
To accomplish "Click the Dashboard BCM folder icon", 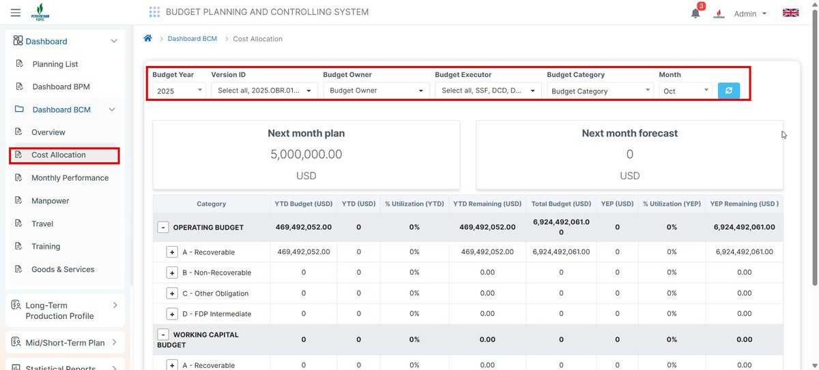I will point(19,109).
